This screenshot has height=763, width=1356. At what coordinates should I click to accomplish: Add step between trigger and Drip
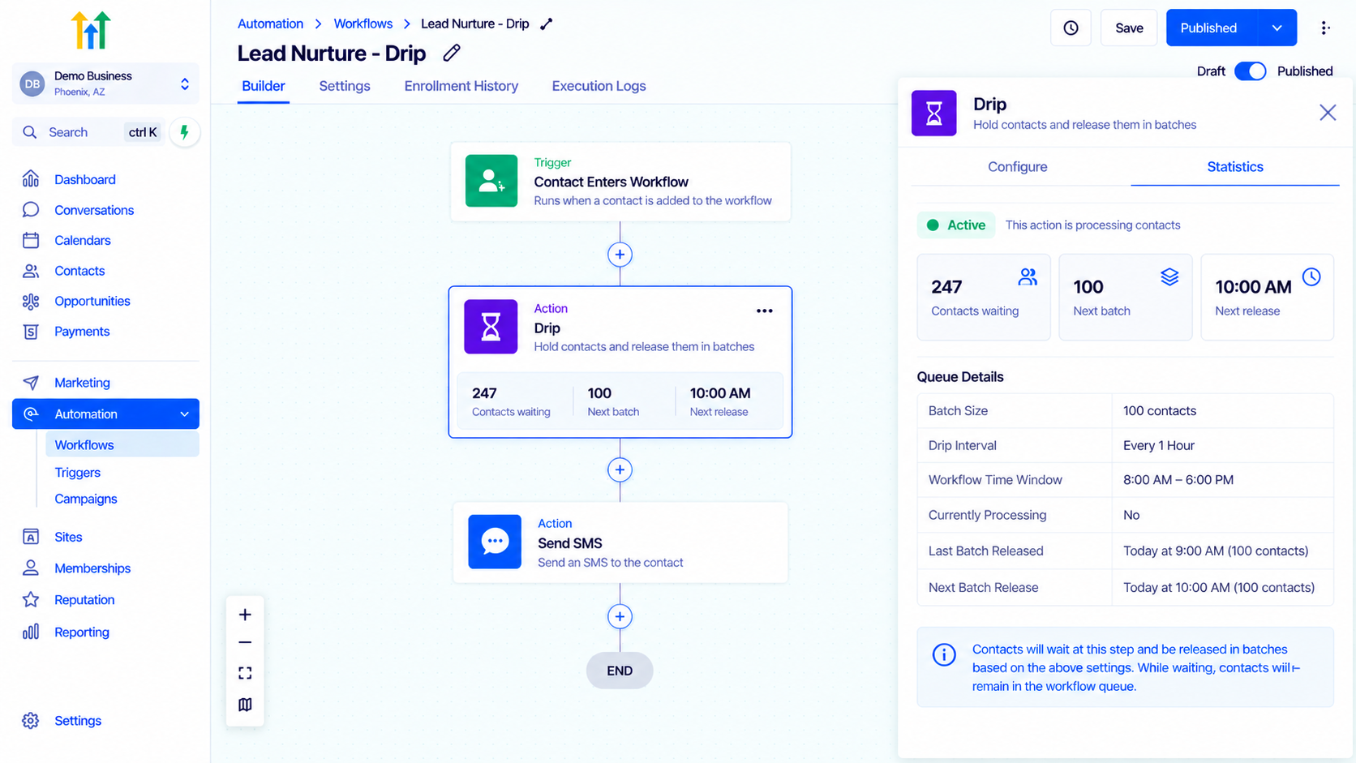click(x=620, y=255)
